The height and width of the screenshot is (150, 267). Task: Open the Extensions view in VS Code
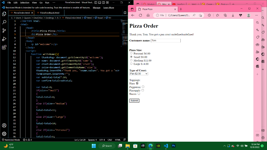(x=4, y=47)
